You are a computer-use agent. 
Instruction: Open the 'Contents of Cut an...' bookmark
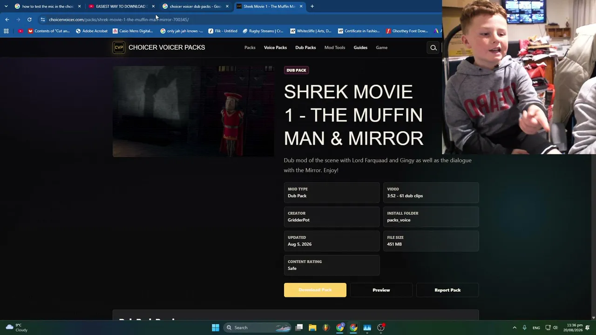[49, 31]
